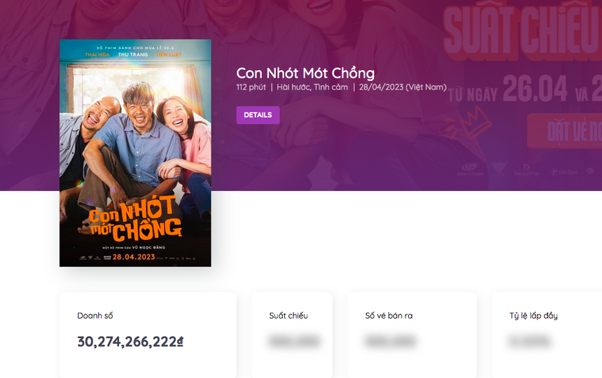Click the movie title Con Nhót Mót Chồng

305,73
